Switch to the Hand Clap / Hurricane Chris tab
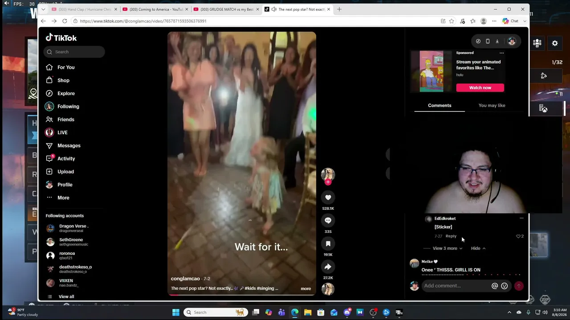Viewport: 570px width, 320px height. coord(84,9)
